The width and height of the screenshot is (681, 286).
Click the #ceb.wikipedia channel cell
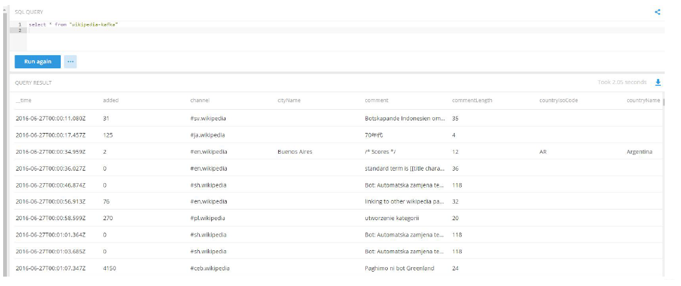coord(209,268)
